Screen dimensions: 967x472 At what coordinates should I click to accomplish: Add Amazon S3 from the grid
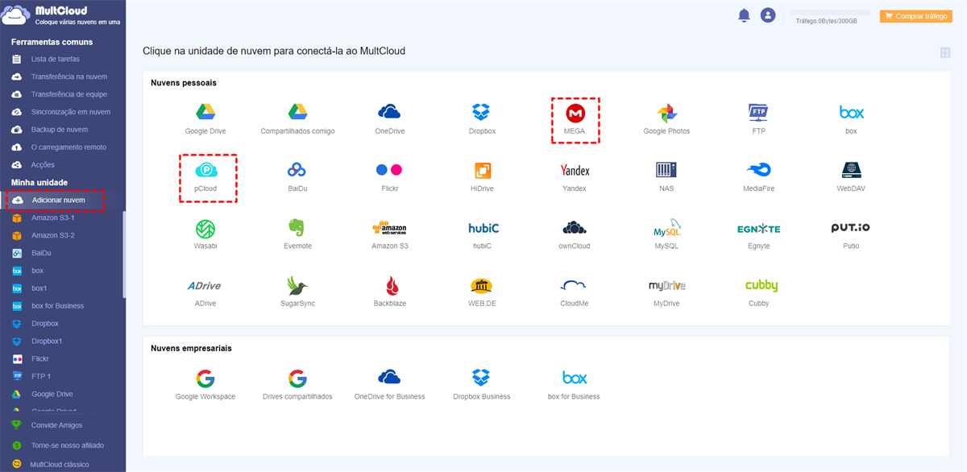tap(389, 234)
